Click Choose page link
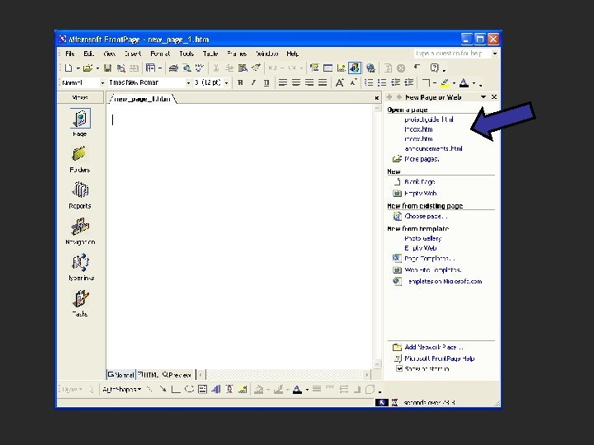Screen dimensions: 594x445 tap(426, 217)
